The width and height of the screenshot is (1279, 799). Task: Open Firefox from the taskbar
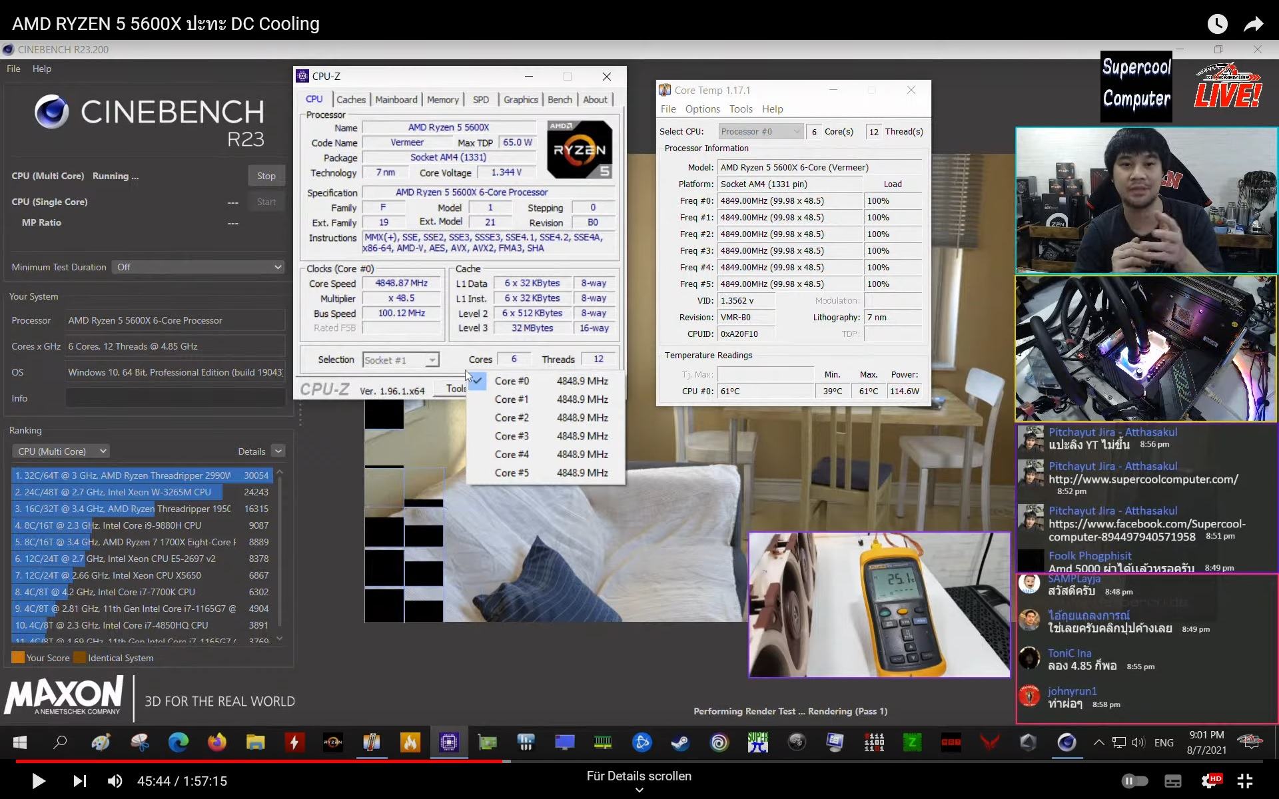click(216, 742)
